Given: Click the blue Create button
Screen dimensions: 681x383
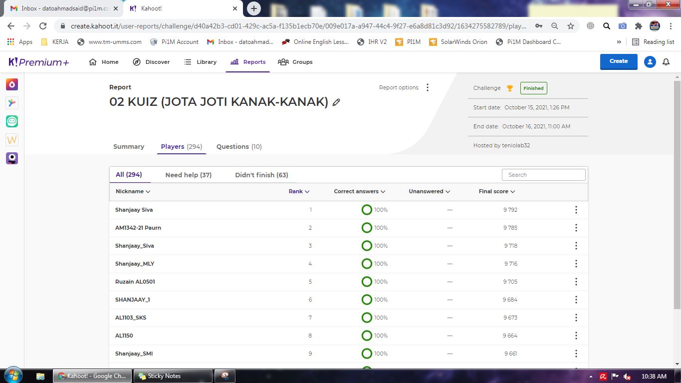Looking at the screenshot, I should coord(618,61).
